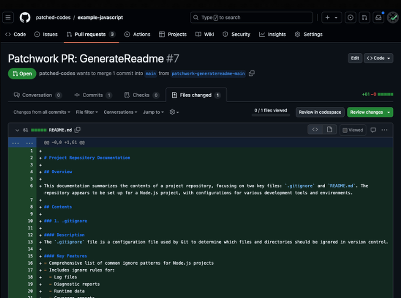Image resolution: width=401 pixels, height=298 pixels.
Task: Switch to the Code repository tab
Action: [x=16, y=34]
